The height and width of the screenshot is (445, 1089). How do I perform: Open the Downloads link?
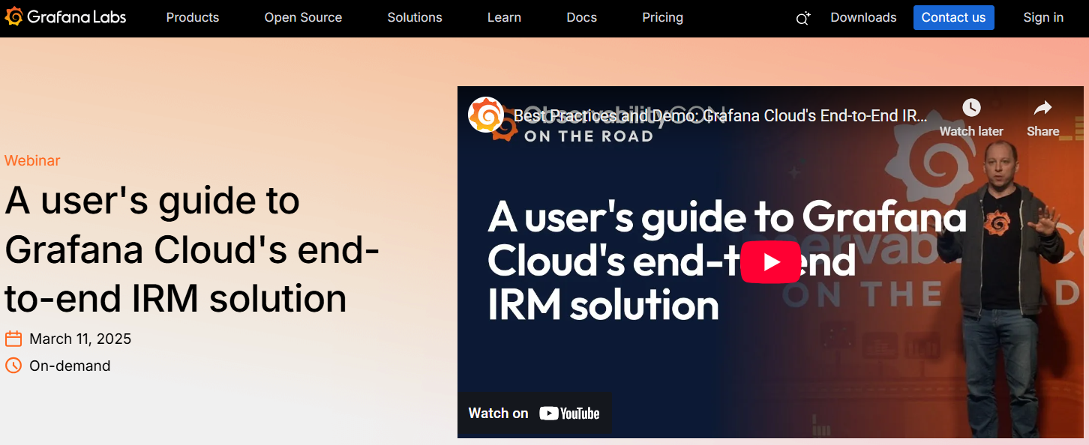click(863, 17)
